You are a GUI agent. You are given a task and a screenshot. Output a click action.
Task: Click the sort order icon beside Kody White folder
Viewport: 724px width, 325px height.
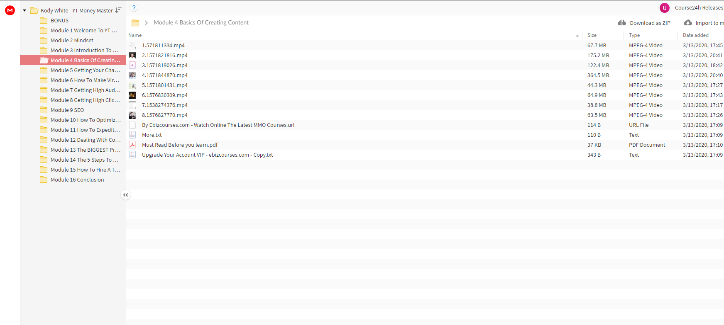coord(118,10)
